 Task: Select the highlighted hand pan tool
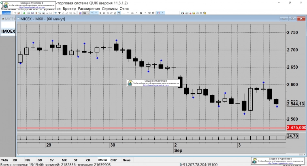click(119, 13)
